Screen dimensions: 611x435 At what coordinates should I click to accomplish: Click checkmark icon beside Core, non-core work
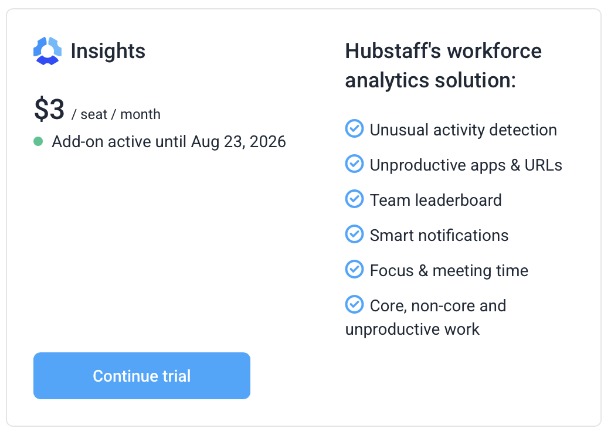click(x=354, y=304)
